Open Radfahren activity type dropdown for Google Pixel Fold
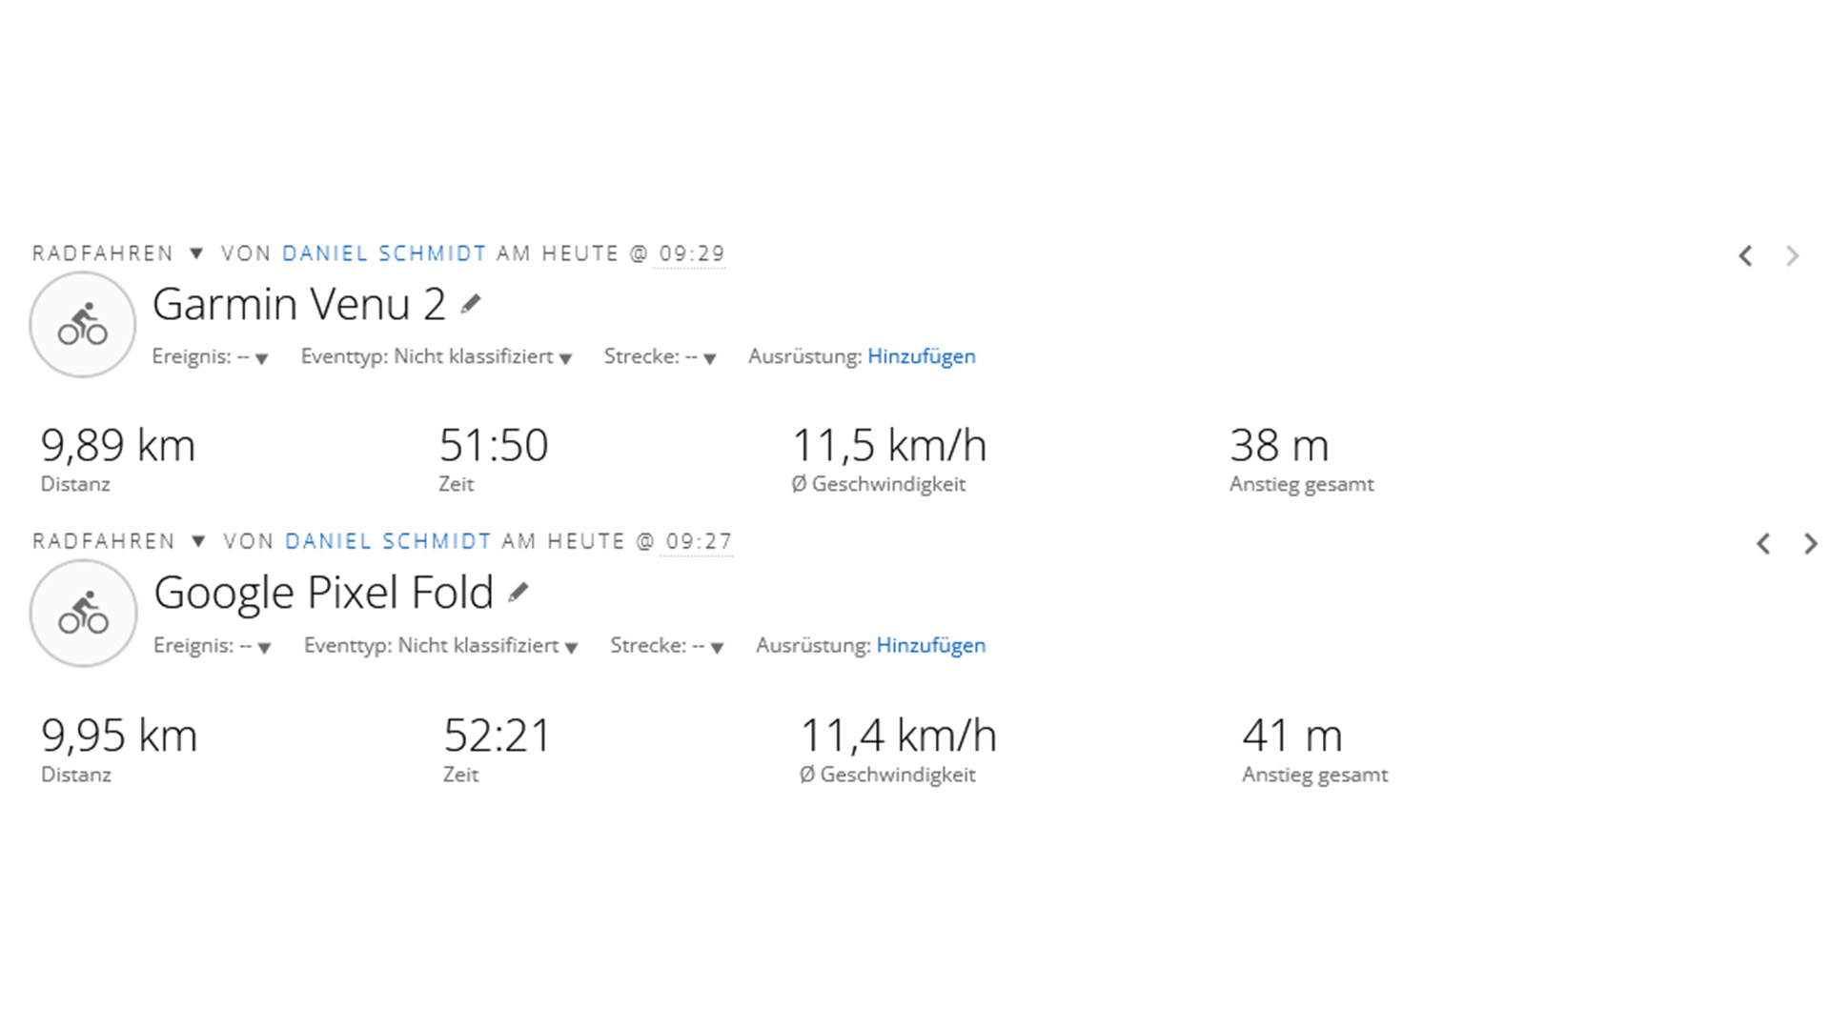The width and height of the screenshot is (1830, 1029). (198, 541)
